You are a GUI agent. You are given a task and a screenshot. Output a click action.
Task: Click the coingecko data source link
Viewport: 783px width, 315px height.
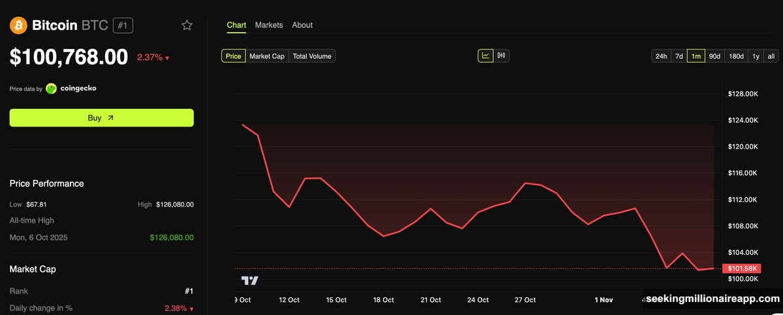[x=78, y=88]
